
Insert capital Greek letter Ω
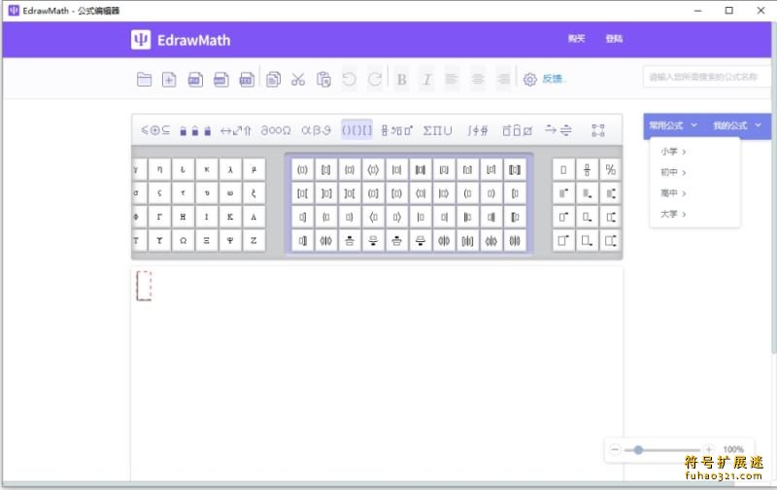(184, 240)
